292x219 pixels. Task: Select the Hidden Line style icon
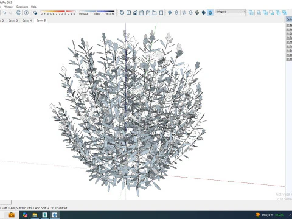tap(190, 13)
